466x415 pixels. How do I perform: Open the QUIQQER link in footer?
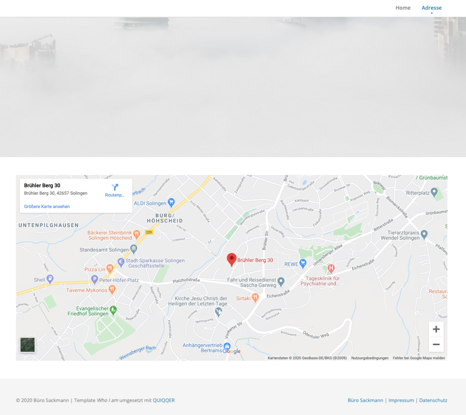[164, 400]
